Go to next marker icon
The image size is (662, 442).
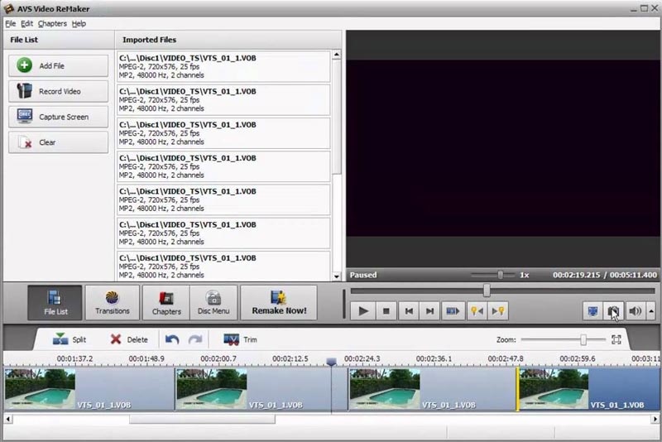point(498,311)
